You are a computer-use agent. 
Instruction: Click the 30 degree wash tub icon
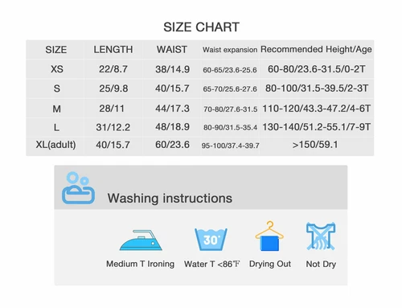211,239
